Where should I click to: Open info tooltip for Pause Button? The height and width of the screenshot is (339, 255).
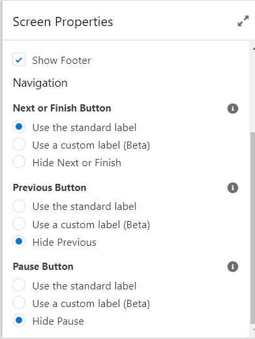click(233, 267)
